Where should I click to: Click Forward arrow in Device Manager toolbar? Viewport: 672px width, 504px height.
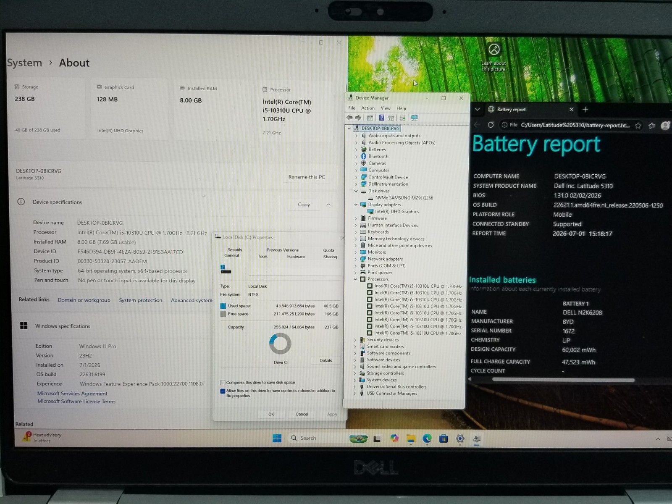(x=358, y=118)
